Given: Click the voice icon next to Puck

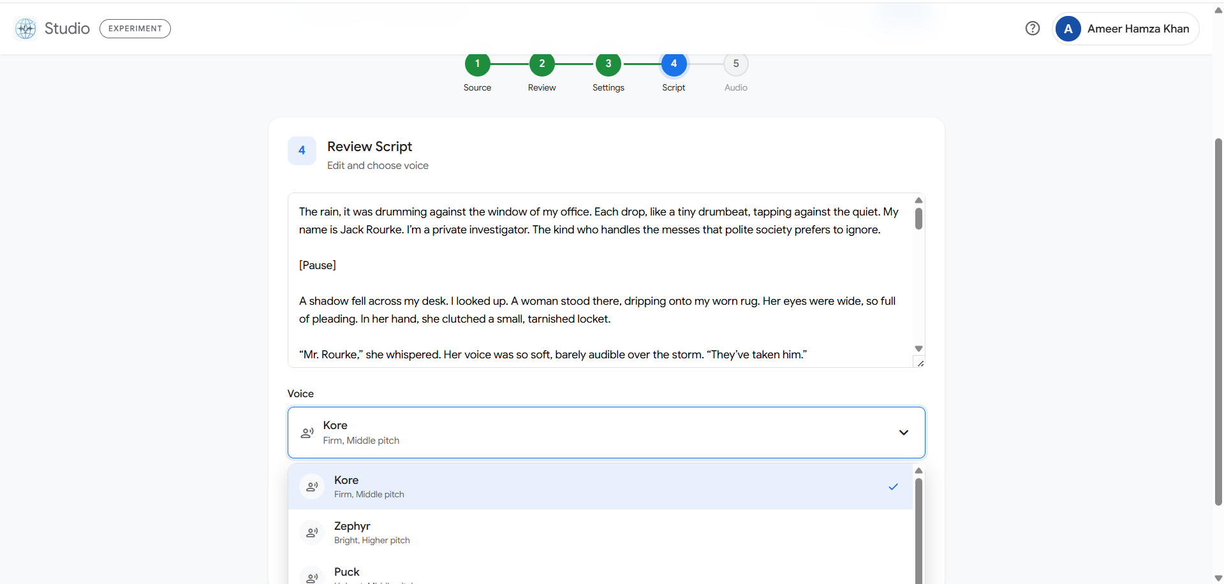Looking at the screenshot, I should pyautogui.click(x=312, y=576).
